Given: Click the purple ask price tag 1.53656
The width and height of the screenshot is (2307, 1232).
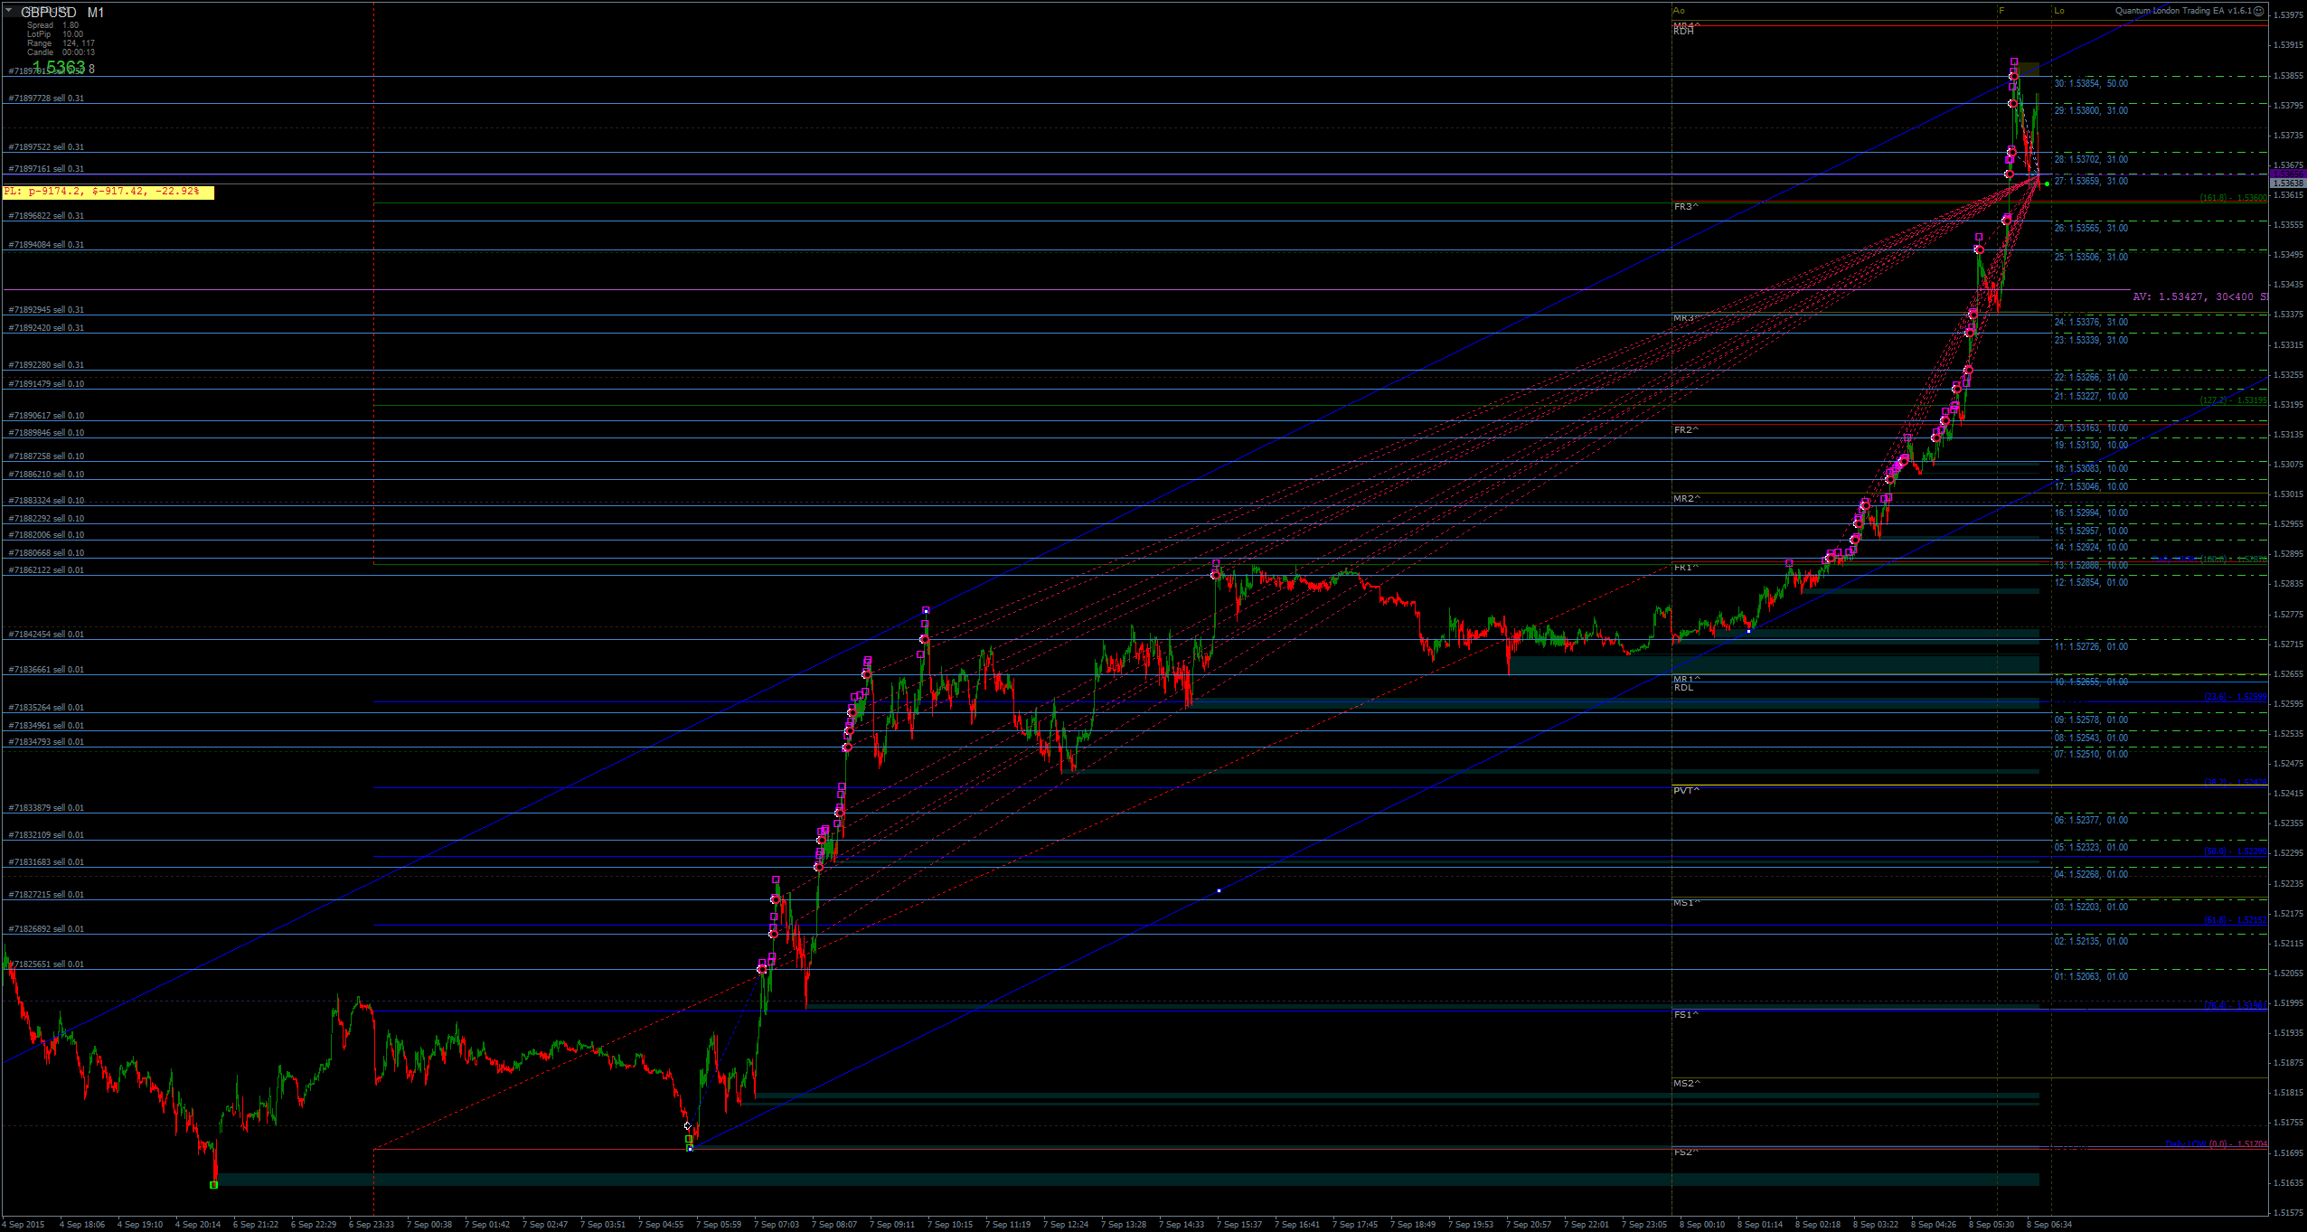Looking at the screenshot, I should click(2287, 174).
